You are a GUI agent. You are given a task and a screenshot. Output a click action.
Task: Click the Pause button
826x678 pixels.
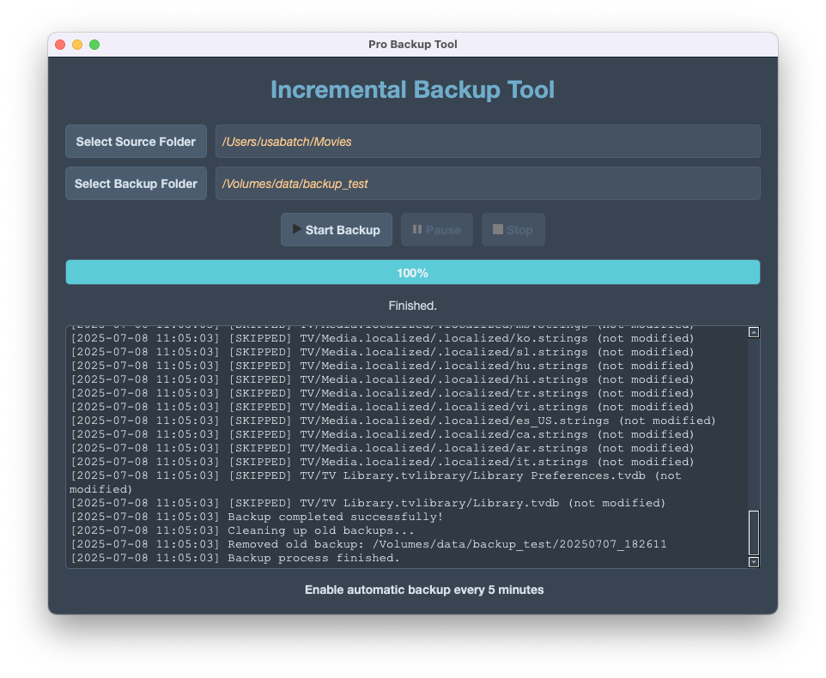coord(437,229)
